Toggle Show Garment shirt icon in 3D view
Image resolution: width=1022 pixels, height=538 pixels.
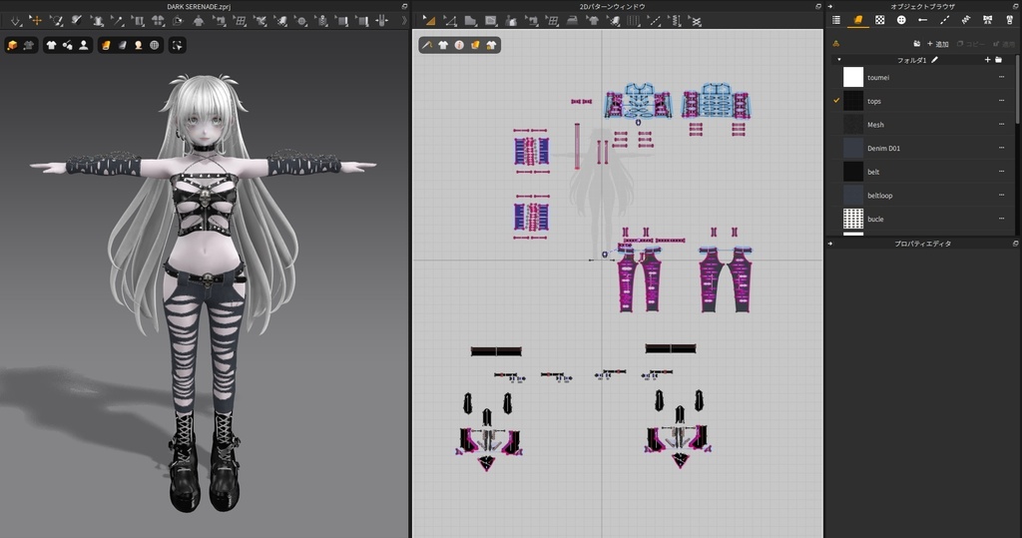click(51, 45)
